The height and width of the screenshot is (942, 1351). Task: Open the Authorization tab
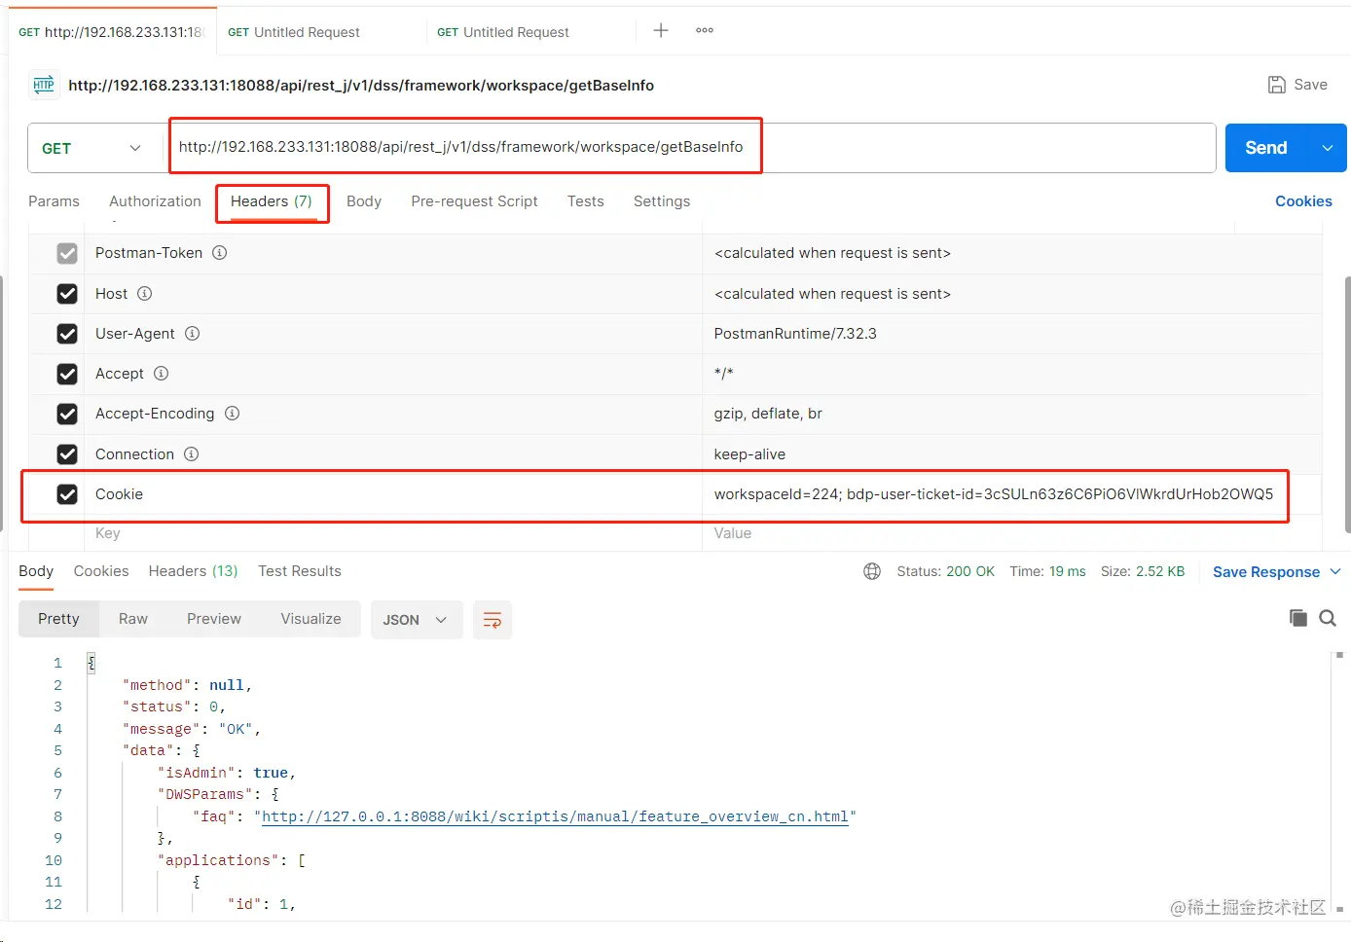click(155, 201)
